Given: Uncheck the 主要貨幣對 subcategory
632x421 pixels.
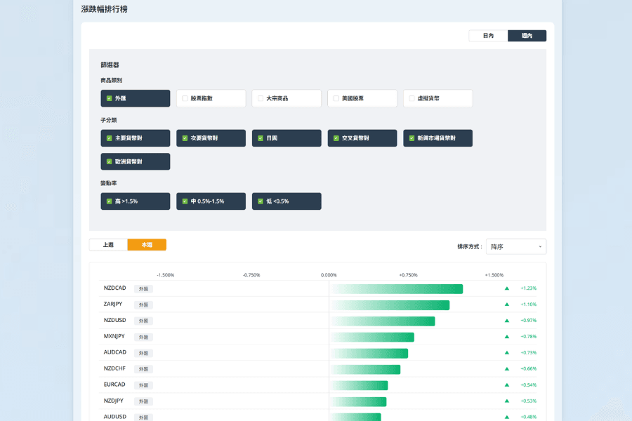Looking at the screenshot, I should 136,138.
